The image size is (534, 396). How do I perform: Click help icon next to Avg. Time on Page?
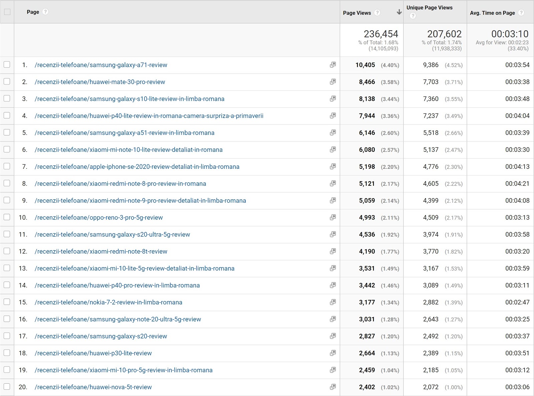pyautogui.click(x=521, y=13)
